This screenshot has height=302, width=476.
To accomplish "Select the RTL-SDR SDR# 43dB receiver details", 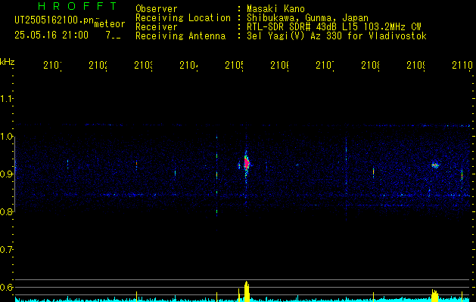I will tap(334, 27).
